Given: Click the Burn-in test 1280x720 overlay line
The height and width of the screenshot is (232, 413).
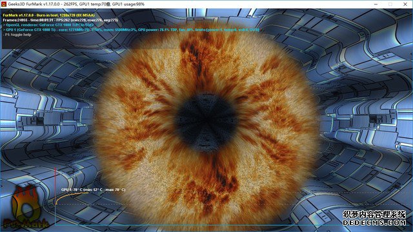Looking at the screenshot, I should [49, 15].
